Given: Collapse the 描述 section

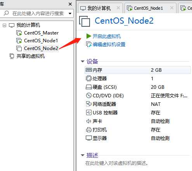Looking at the screenshot, I should [83, 155].
